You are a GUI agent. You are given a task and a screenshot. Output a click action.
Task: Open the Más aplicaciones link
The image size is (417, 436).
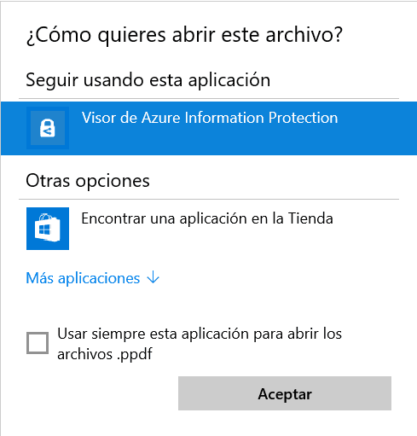pyautogui.click(x=83, y=278)
